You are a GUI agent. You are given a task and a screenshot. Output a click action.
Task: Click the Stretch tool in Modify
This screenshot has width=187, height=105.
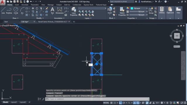(x=33, y=15)
